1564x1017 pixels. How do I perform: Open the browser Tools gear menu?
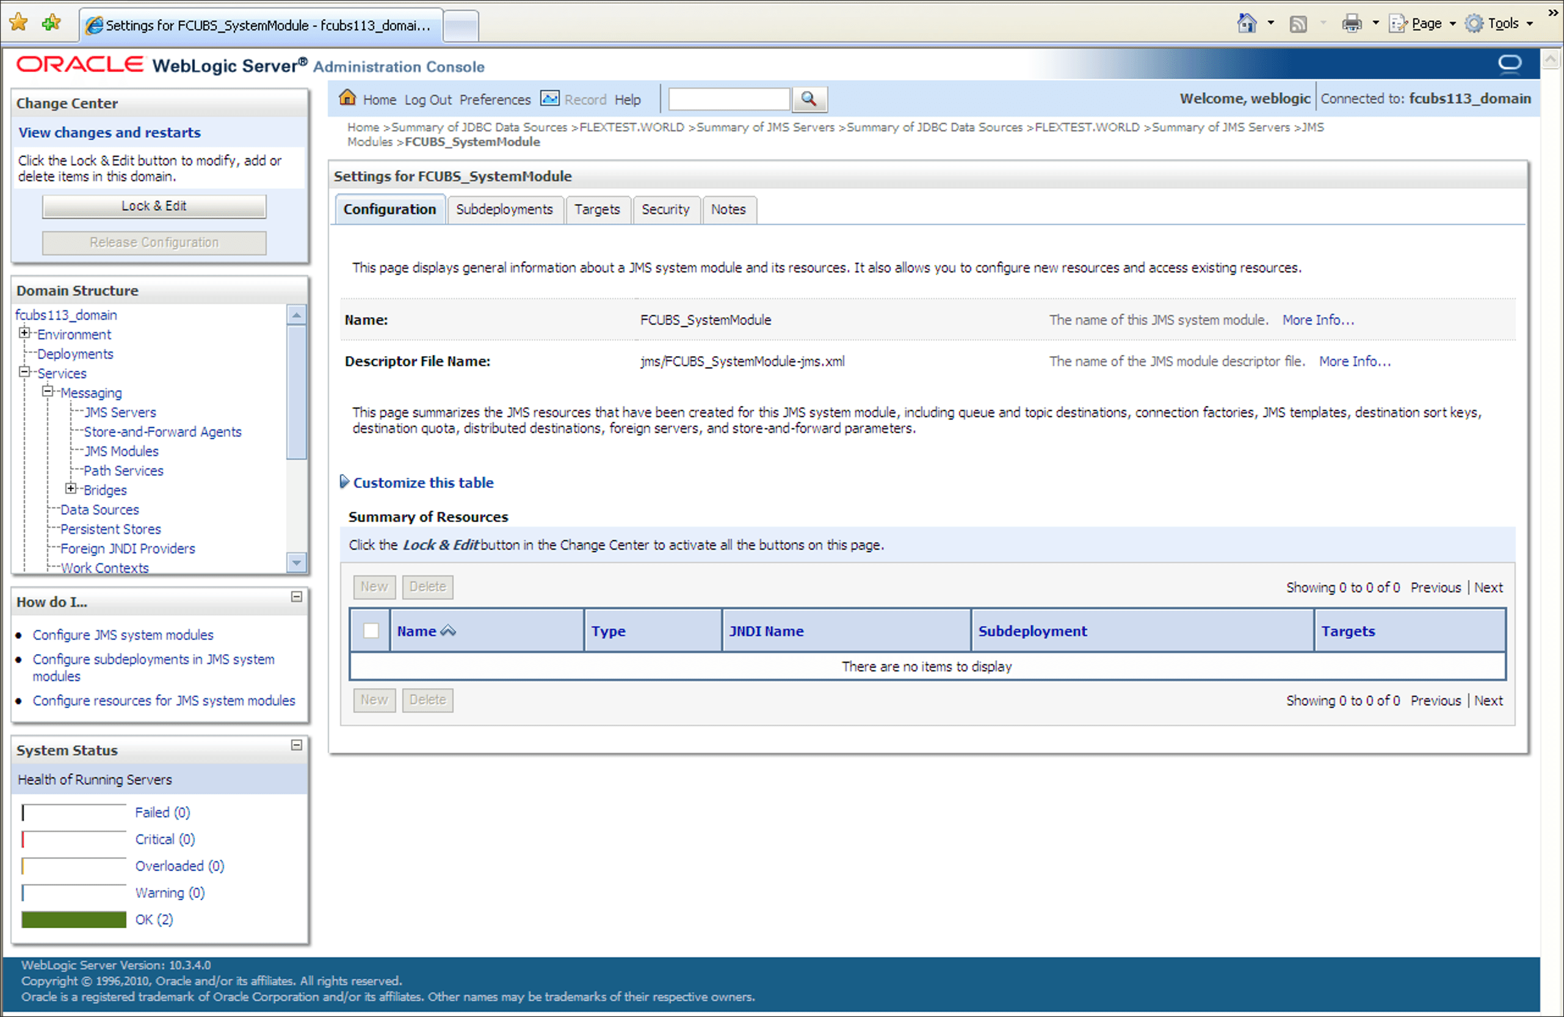point(1475,24)
